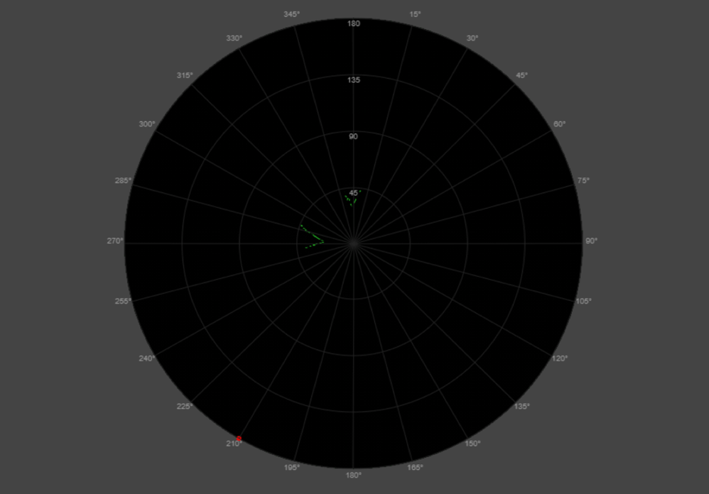Click the 210° azimuth label
The image size is (709, 494).
(x=233, y=443)
